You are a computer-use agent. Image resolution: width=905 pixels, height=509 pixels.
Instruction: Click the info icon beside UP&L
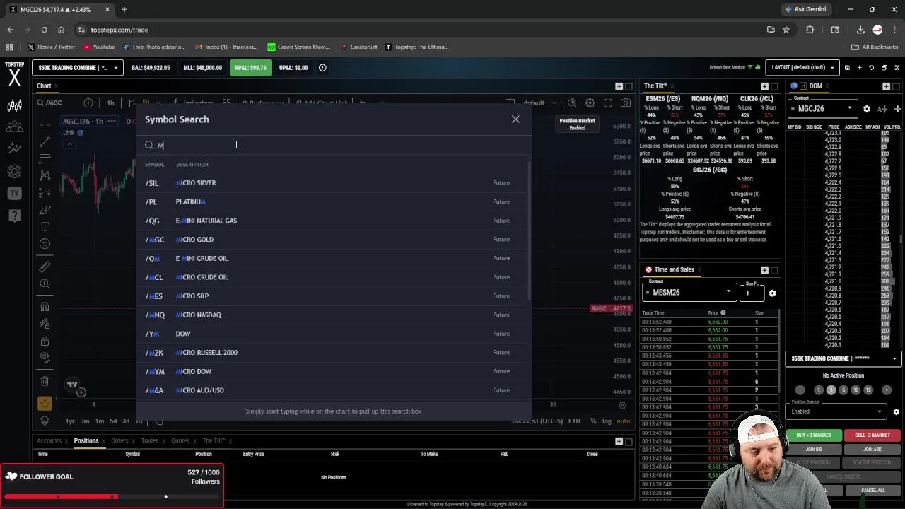[x=322, y=68]
